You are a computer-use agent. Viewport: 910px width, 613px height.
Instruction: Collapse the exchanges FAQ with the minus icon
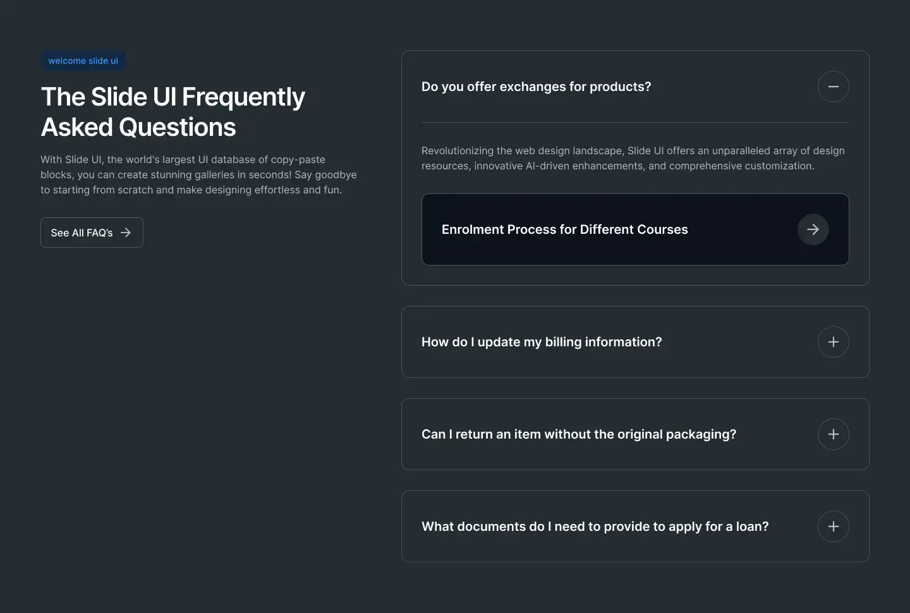(x=833, y=87)
